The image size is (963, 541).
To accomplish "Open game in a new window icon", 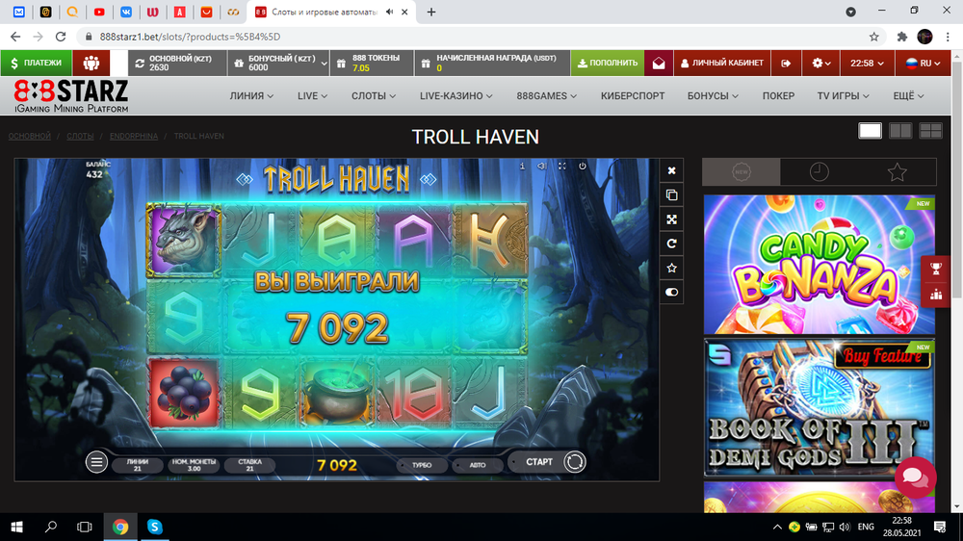I will (671, 195).
